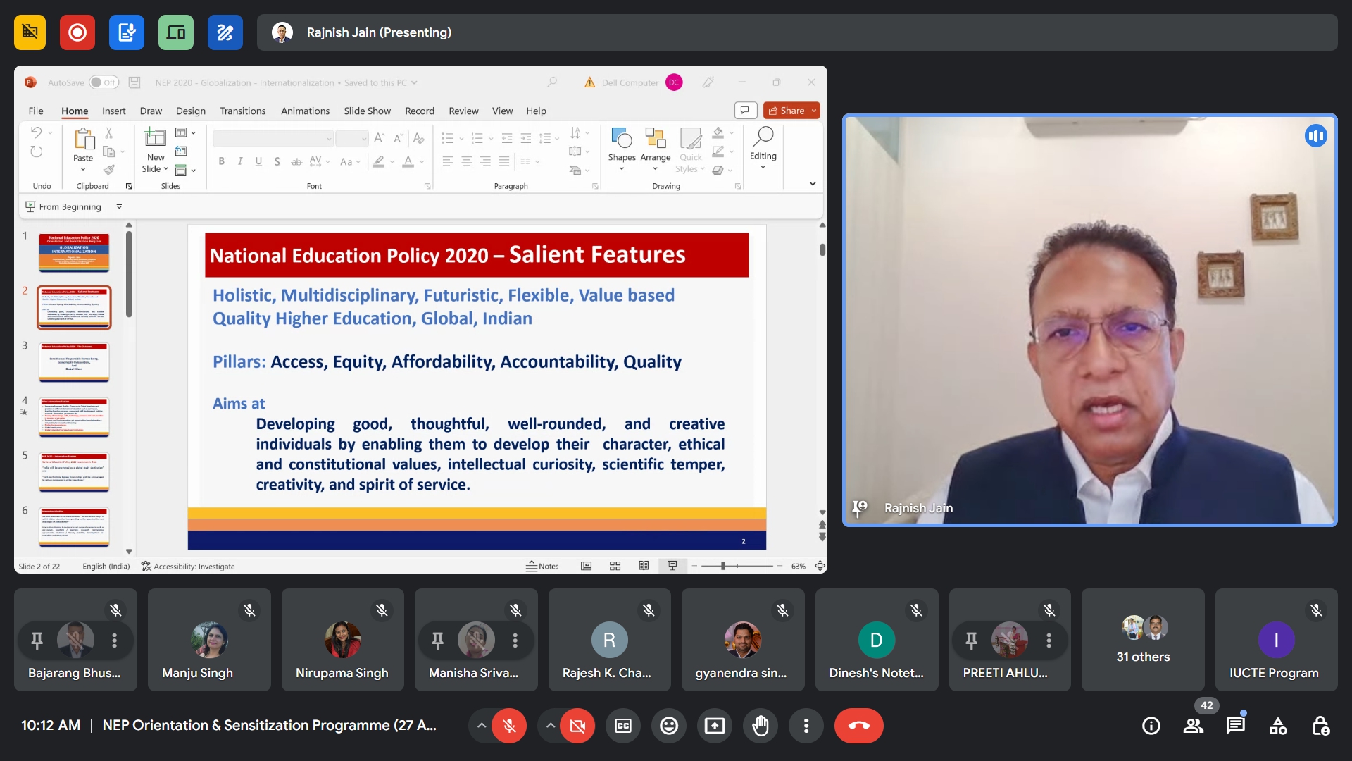Click present screen icon in toolbar
The image size is (1352, 761).
[x=715, y=726]
